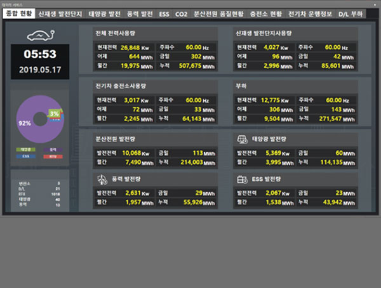
Task: Select the 태양광 발전 tab
Action: pyautogui.click(x=103, y=13)
